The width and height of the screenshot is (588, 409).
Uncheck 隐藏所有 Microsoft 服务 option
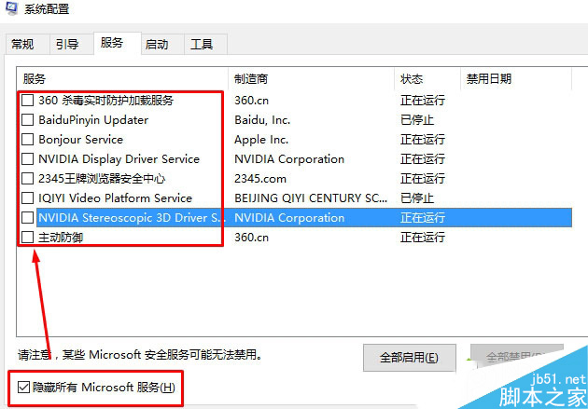[23, 387]
